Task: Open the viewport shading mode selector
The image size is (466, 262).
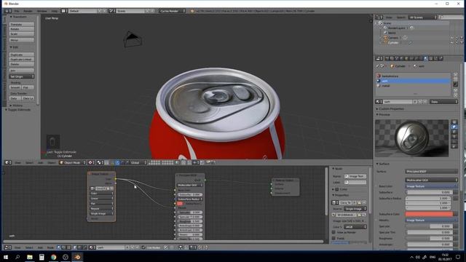Action: [x=91, y=162]
